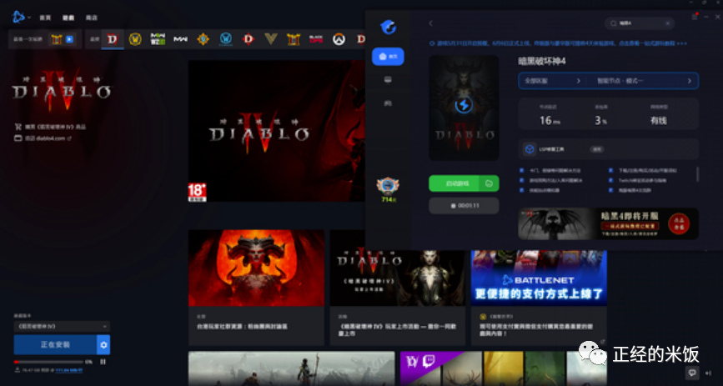
Task: Open the Twitch promotion card
Action: pos(504,368)
